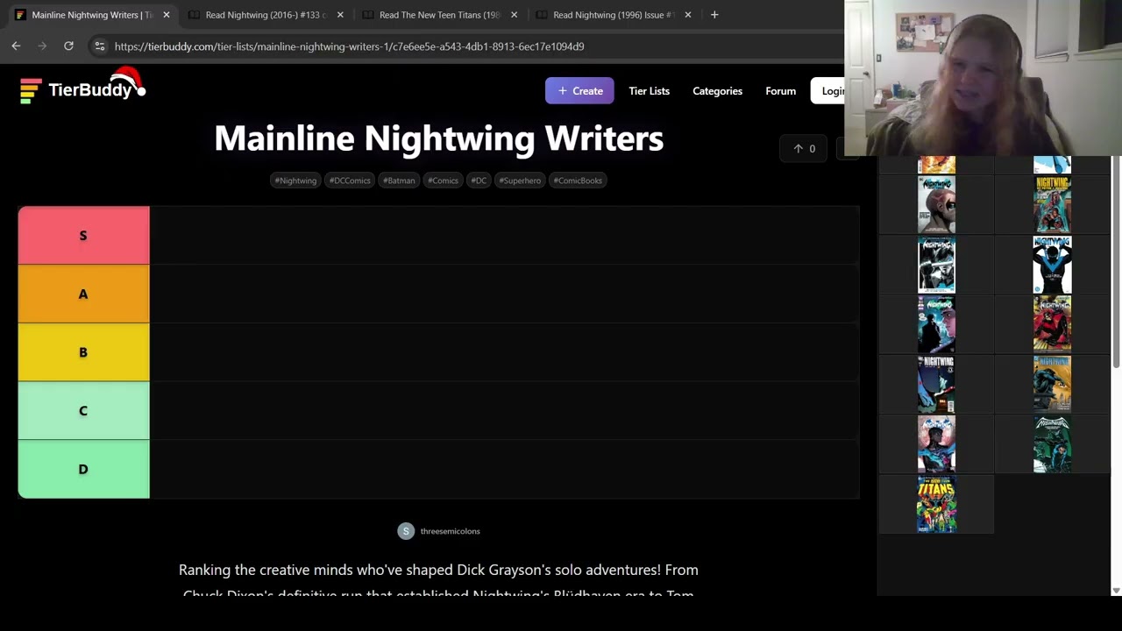Viewport: 1122px width, 631px height.
Task: Switch to Read The New Teen Titans tab
Action: click(439, 15)
